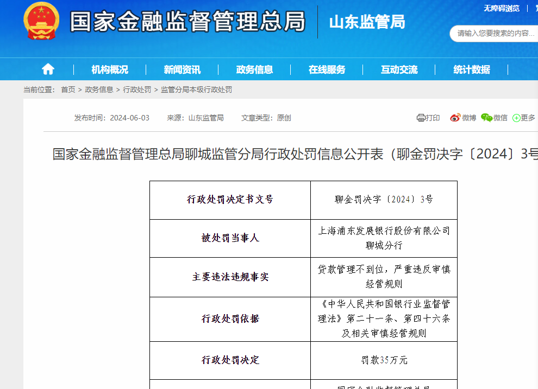Screen dimensions: 538x389
Task: Open the 新闻资讯 menu
Action: point(182,69)
